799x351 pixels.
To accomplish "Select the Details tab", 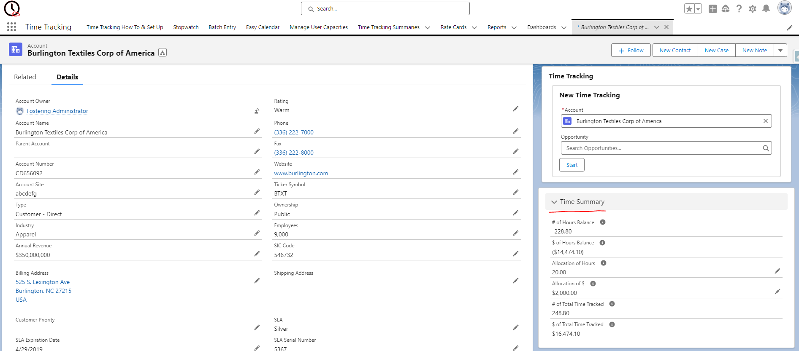I will pyautogui.click(x=68, y=77).
